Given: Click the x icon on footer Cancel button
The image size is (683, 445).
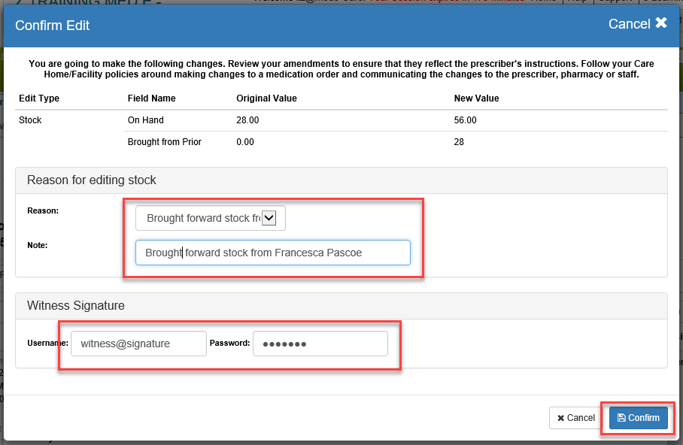Looking at the screenshot, I should [x=561, y=418].
